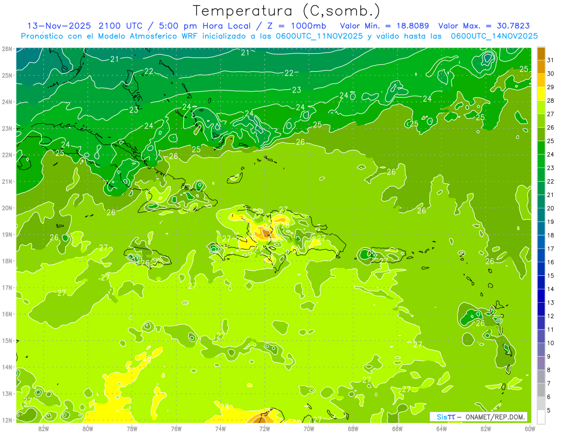This screenshot has width=563, height=435.
Task: Click the dark orange swatch above 31
Action: pos(541,53)
